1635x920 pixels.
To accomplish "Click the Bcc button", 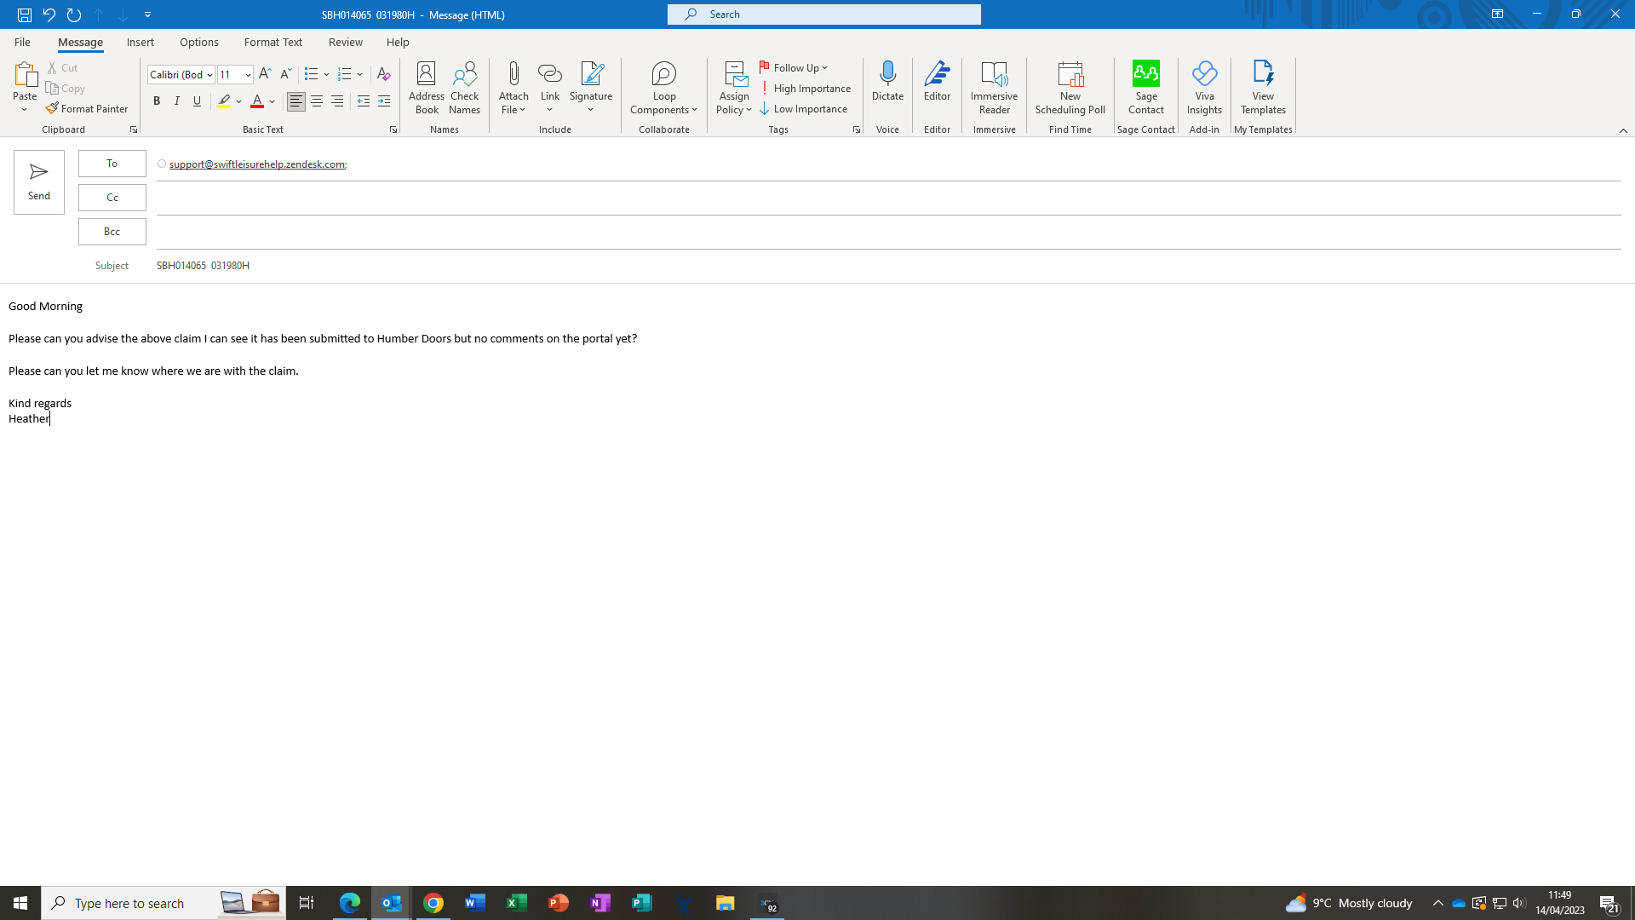I will 112,232.
